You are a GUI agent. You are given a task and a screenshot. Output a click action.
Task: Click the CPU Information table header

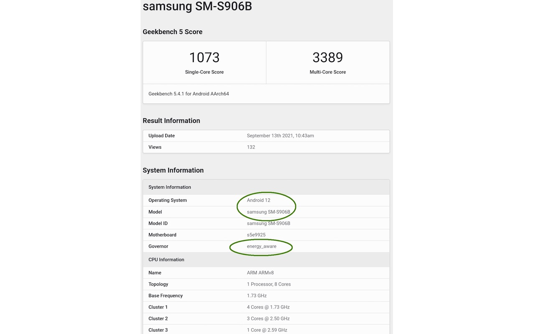click(266, 260)
